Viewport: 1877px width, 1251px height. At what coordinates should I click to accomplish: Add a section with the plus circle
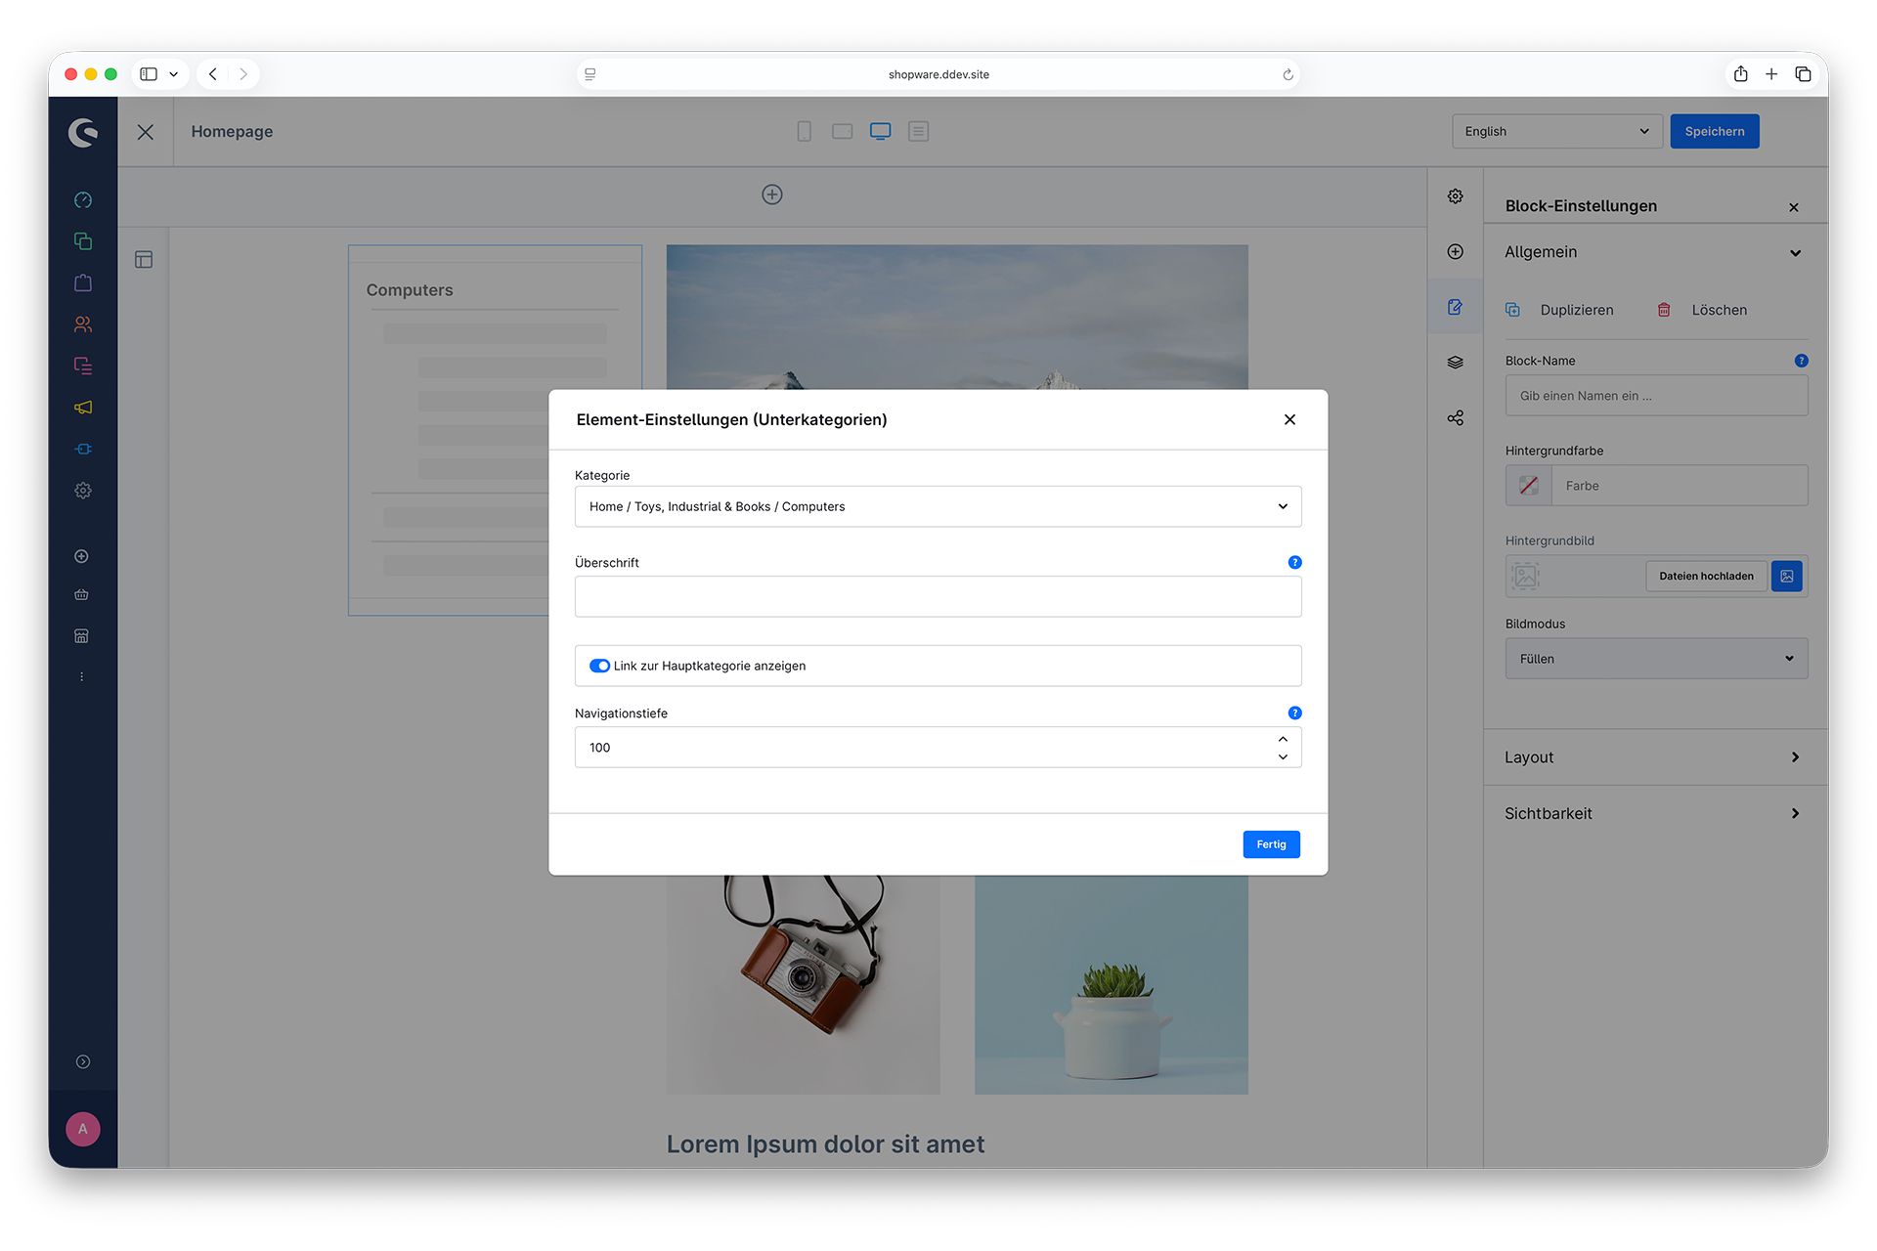[x=772, y=194]
